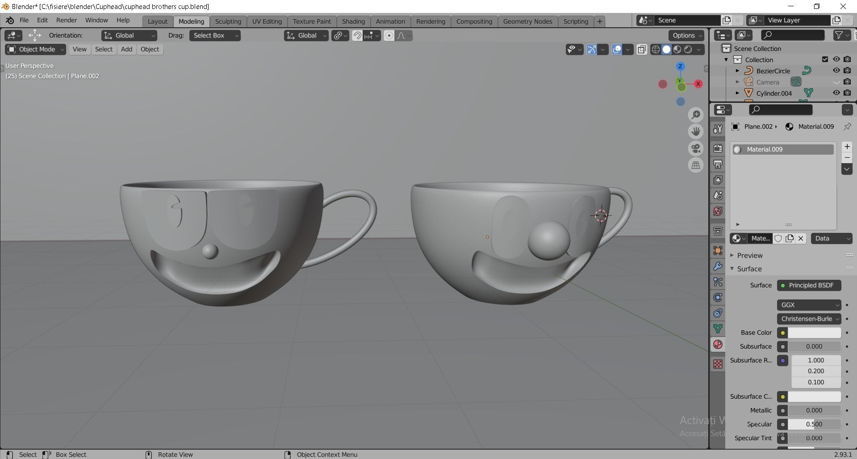
Task: Open the GGX distribution dropdown
Action: click(x=809, y=305)
